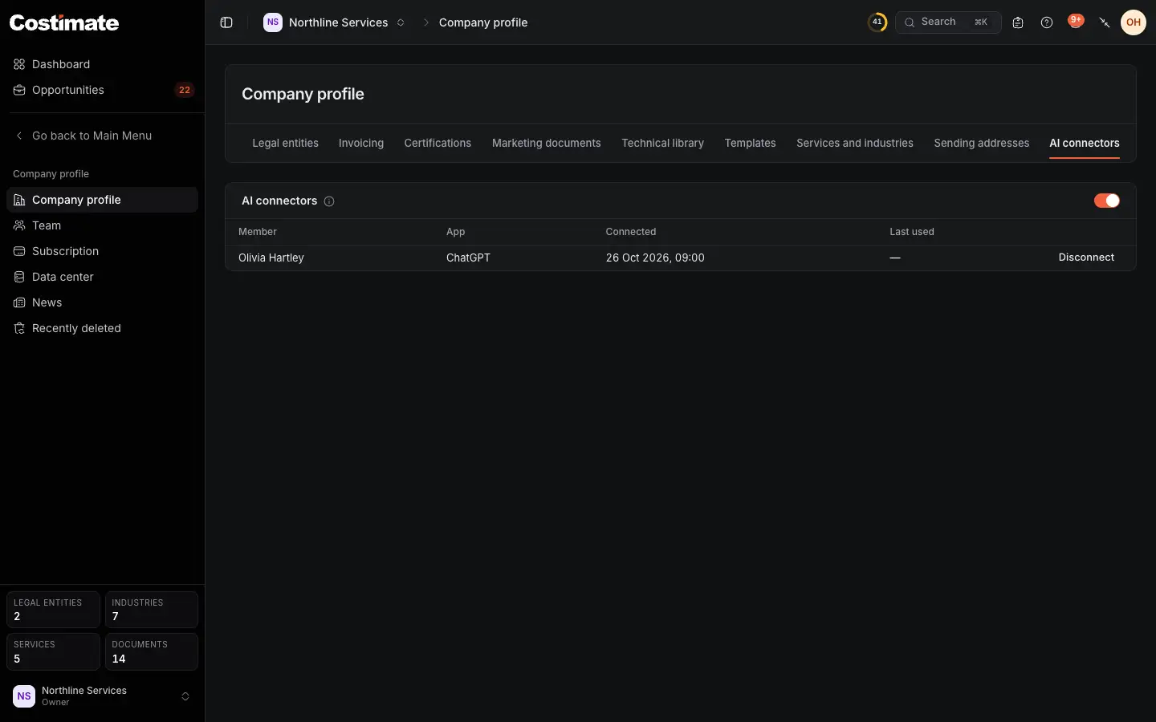1156x722 pixels.
Task: Click the Company profile breadcrumb
Action: click(x=483, y=22)
